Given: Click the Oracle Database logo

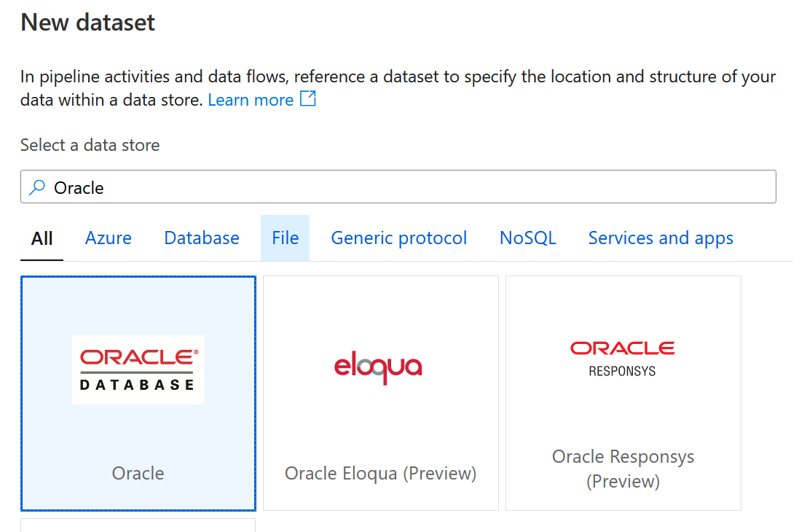Looking at the screenshot, I should click(x=138, y=369).
